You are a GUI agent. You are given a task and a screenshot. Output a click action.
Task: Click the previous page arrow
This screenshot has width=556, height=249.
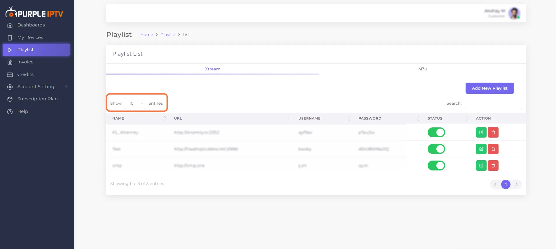click(x=495, y=184)
